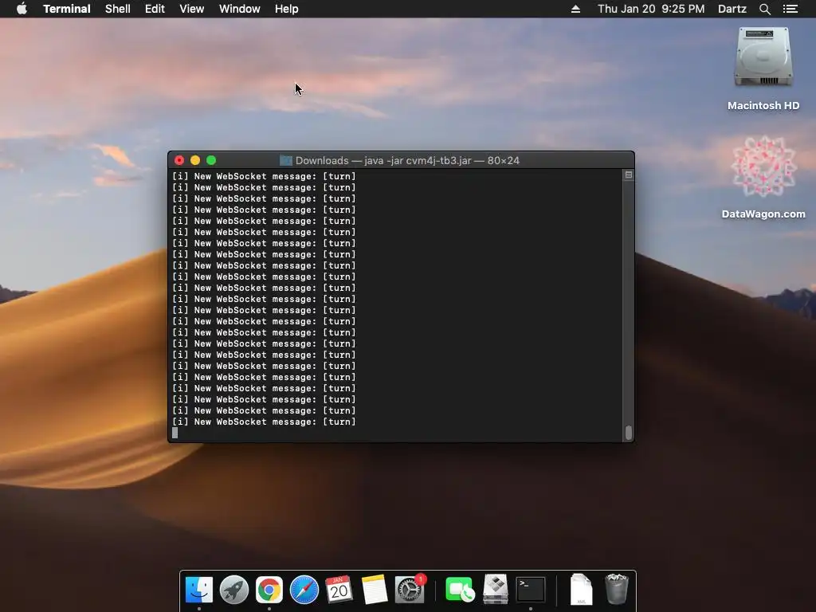Open Notes in the dock
816x612 pixels.
375,590
